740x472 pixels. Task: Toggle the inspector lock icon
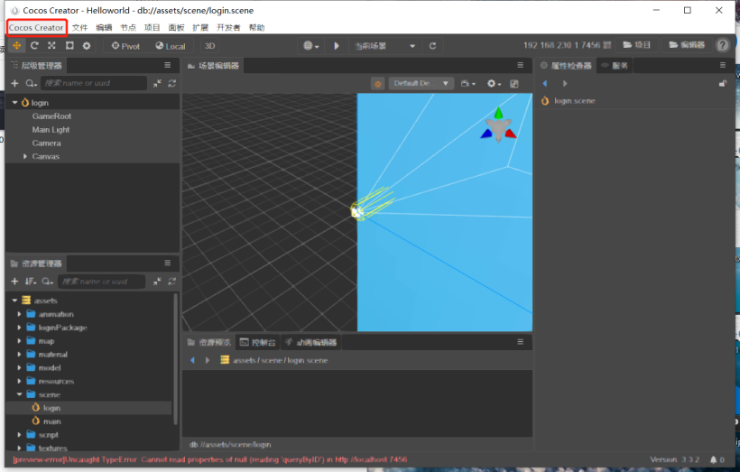(723, 84)
